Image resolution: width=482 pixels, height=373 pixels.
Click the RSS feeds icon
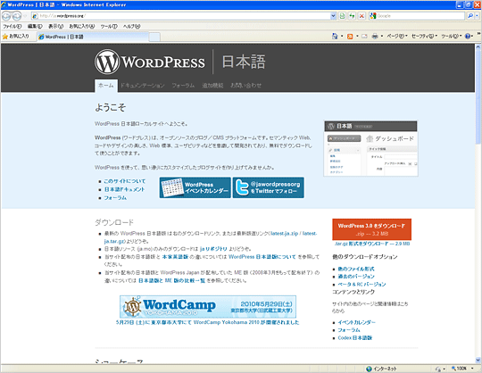pos(350,37)
